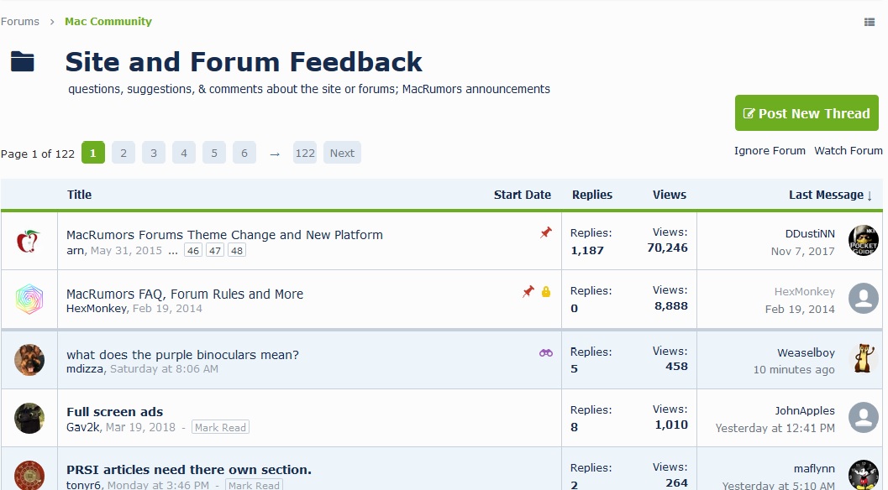This screenshot has height=490, width=888.
Task: Click the arrow to jump to more pages
Action: [275, 154]
